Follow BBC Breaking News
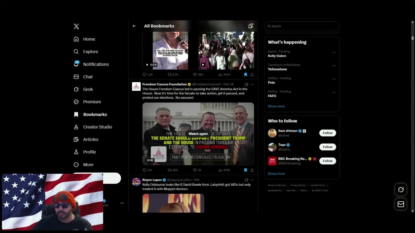This screenshot has width=415, height=233. [x=327, y=161]
